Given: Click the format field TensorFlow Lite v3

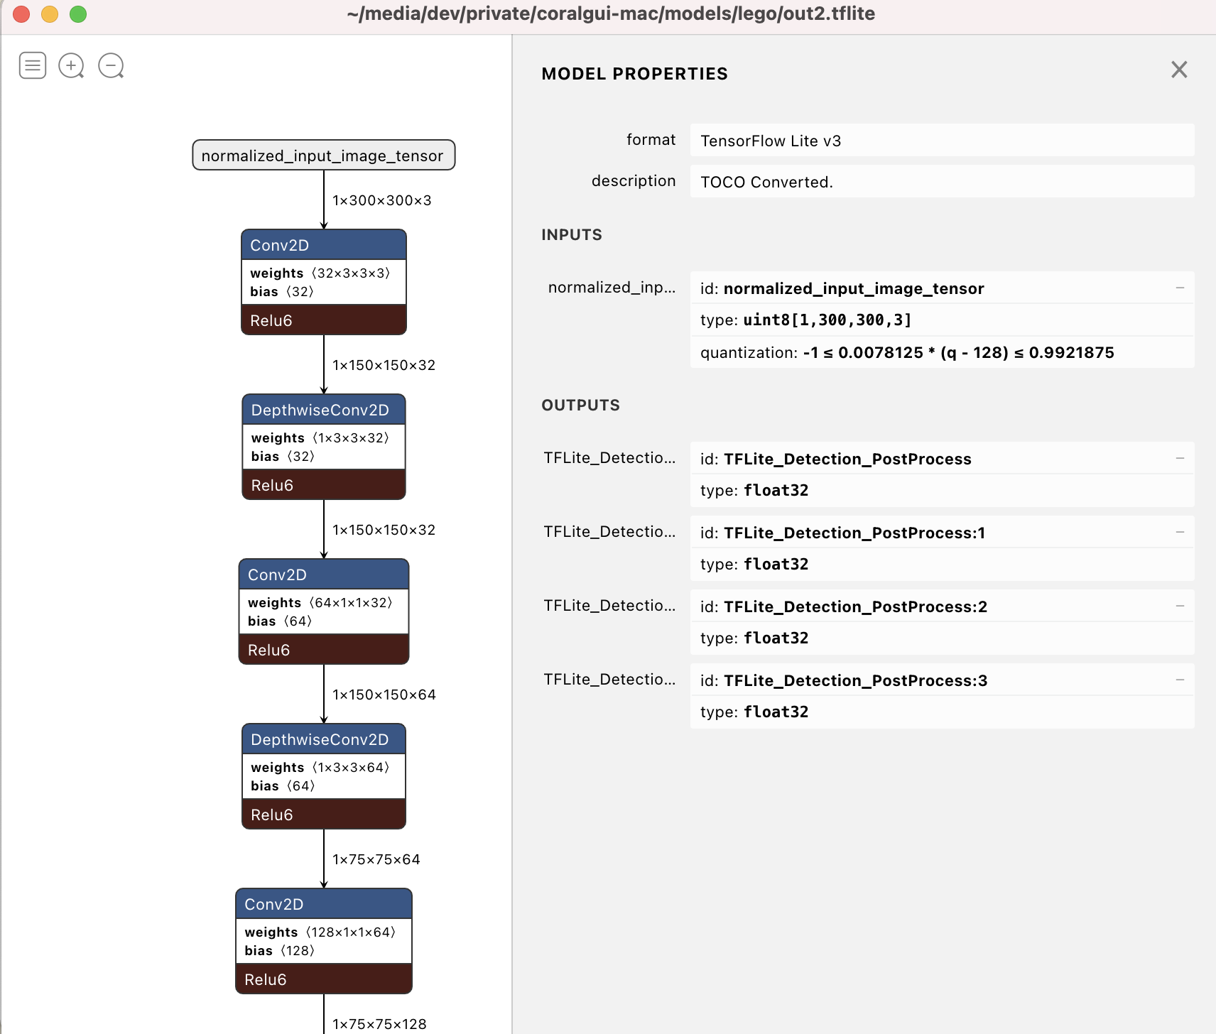Looking at the screenshot, I should pos(941,141).
